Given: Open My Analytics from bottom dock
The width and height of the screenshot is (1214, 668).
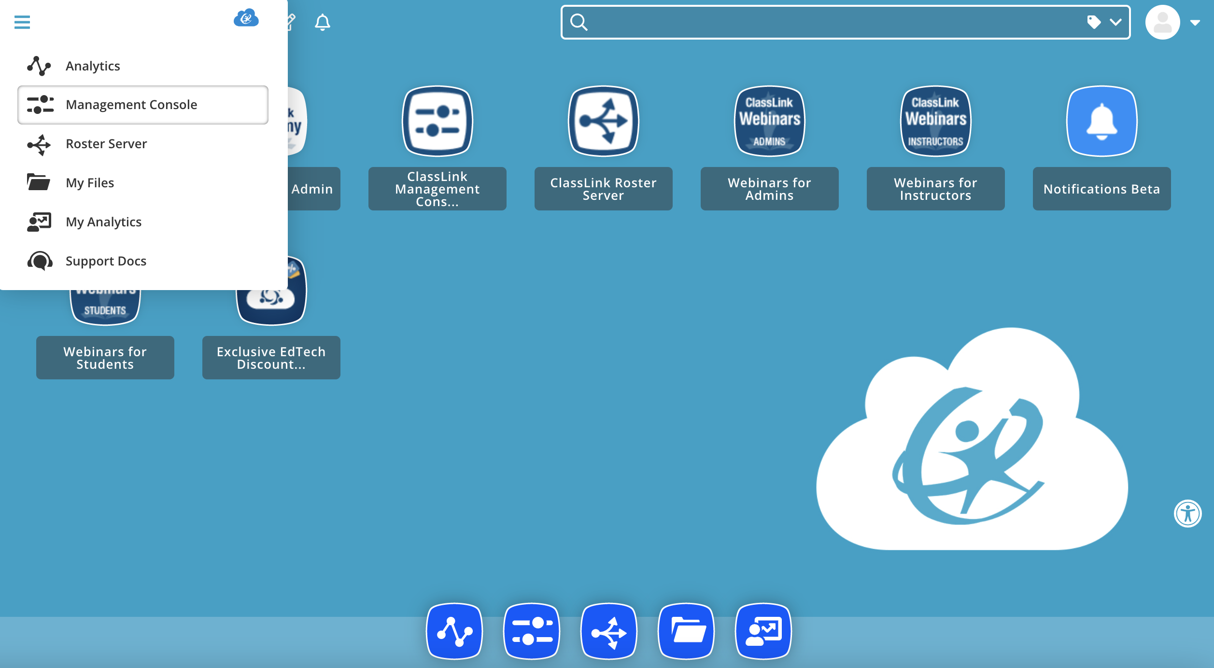Looking at the screenshot, I should click(x=763, y=631).
